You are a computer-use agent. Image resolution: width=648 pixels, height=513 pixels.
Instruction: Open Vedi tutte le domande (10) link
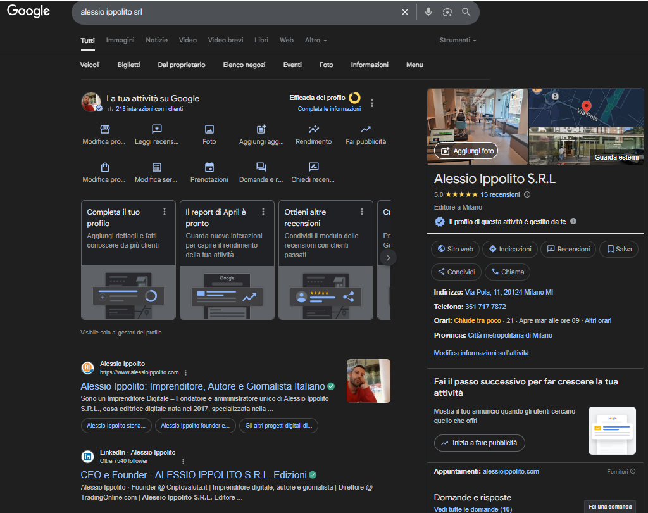473,509
